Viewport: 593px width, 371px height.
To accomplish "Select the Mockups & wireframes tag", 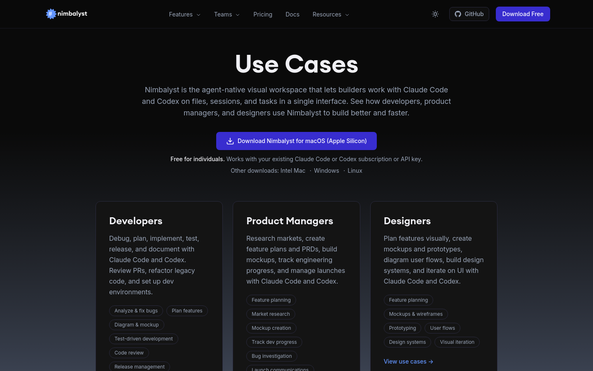I will (x=416, y=314).
